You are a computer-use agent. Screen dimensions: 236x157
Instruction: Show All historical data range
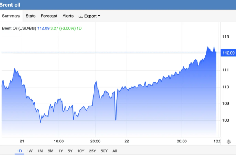[114, 151]
